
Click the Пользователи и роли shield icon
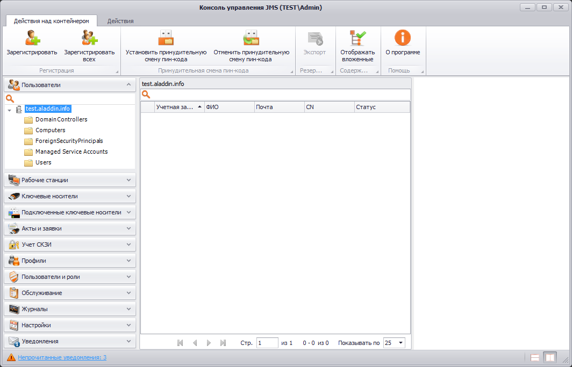pos(14,277)
